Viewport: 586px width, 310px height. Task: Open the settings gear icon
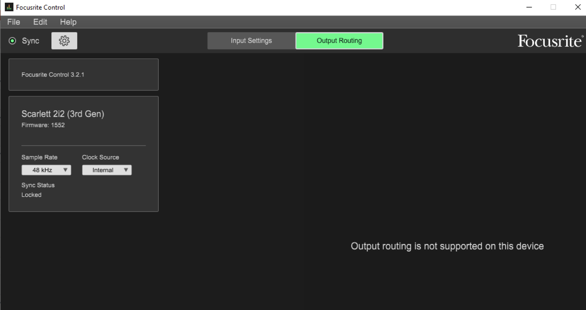pyautogui.click(x=64, y=41)
